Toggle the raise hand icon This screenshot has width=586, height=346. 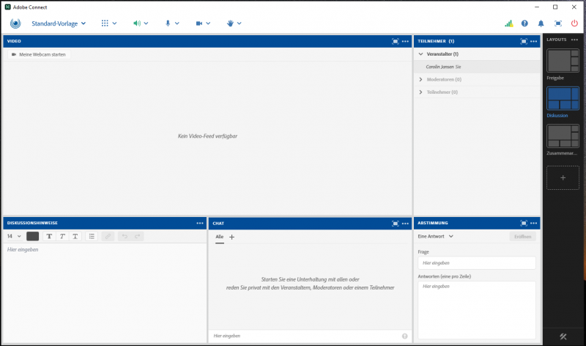coord(230,23)
